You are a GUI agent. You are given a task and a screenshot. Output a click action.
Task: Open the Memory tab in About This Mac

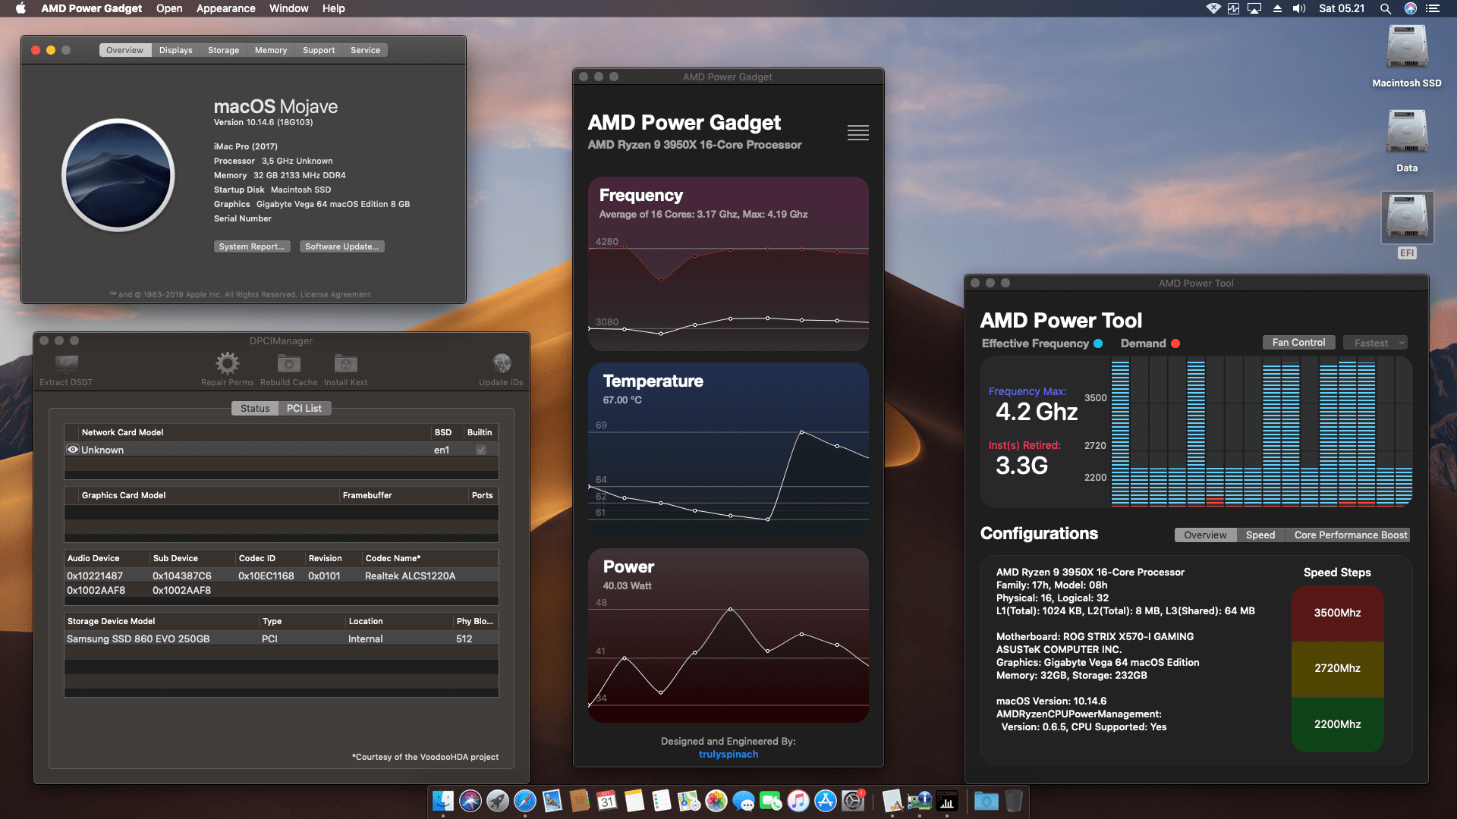tap(270, 49)
